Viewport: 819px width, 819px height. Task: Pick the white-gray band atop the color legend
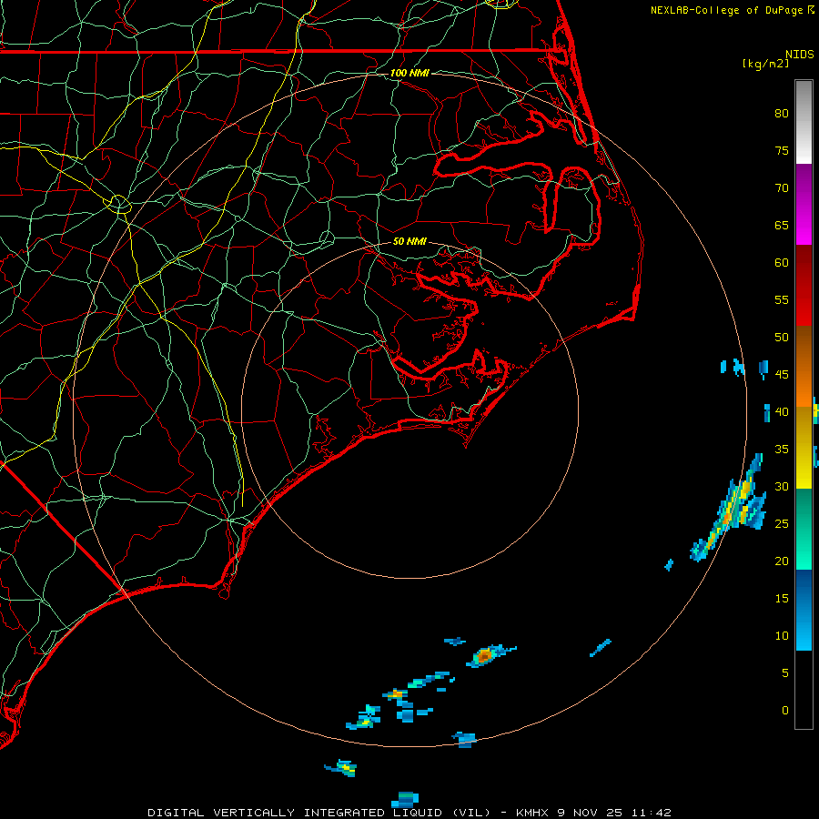tap(804, 123)
